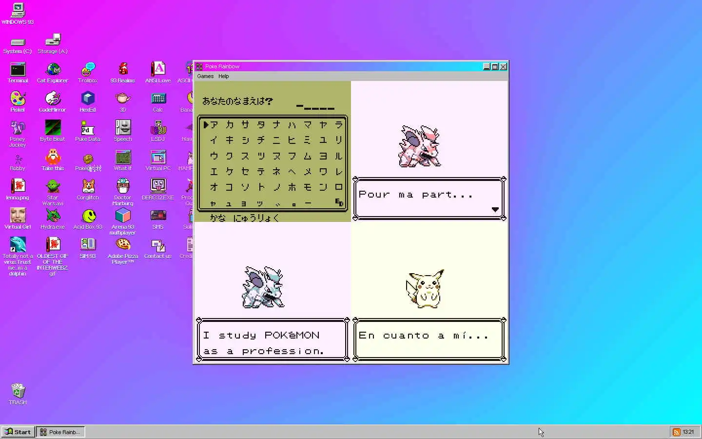
Task: Close the Poke Rainbow window
Action: 504,67
